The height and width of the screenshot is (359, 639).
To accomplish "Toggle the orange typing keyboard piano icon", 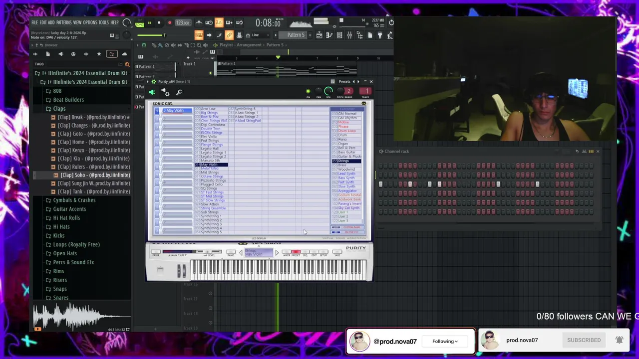I will click(199, 35).
